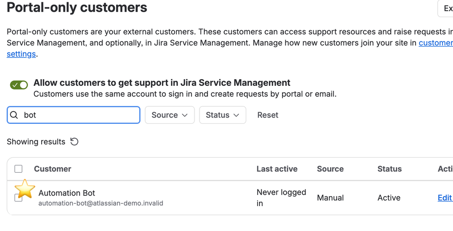
Task: Click the Status column header
Action: coord(390,169)
